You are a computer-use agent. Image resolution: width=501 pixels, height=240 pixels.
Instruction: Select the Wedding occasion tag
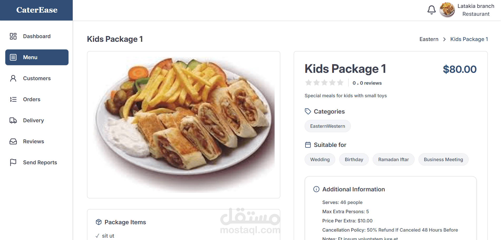[320, 160]
